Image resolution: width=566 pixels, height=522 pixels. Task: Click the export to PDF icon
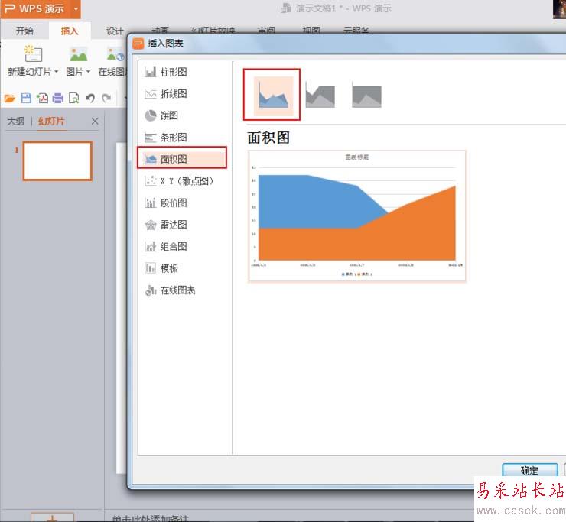pyautogui.click(x=42, y=98)
